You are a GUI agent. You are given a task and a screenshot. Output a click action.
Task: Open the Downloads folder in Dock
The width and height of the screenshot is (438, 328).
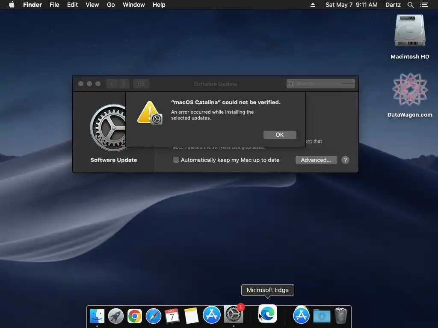coord(322,316)
